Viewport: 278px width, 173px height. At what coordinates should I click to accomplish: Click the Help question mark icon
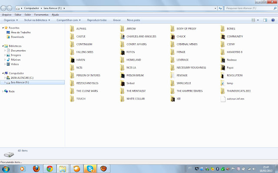coord(273,20)
